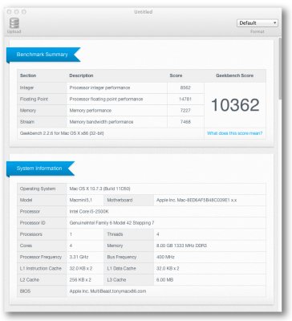Click the L1 Data Cache label
The image size is (292, 321).
[x=122, y=268]
